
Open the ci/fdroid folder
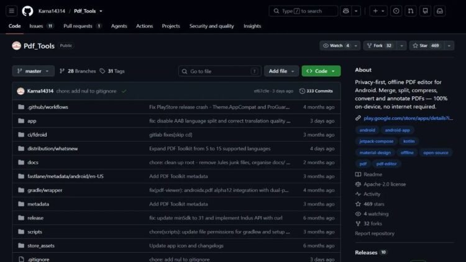tap(37, 135)
